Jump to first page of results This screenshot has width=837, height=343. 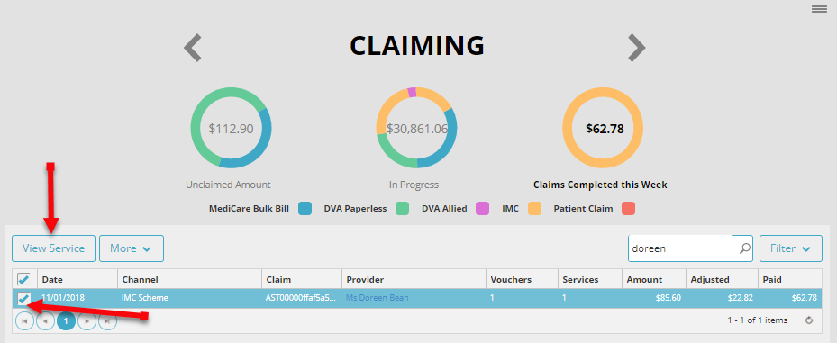pos(24,321)
